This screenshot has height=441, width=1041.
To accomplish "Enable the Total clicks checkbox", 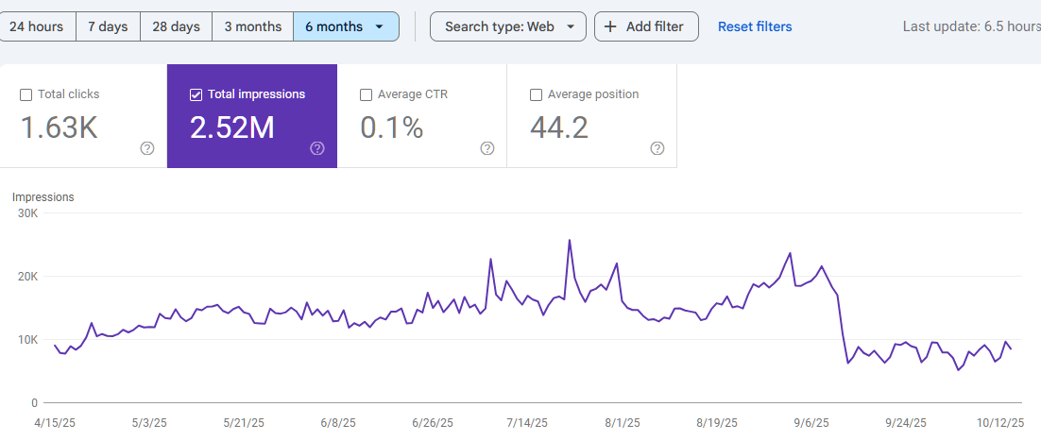I will tap(26, 94).
